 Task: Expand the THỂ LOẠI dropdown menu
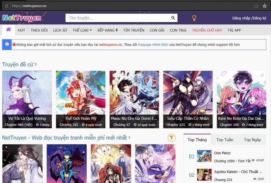[x=82, y=30]
